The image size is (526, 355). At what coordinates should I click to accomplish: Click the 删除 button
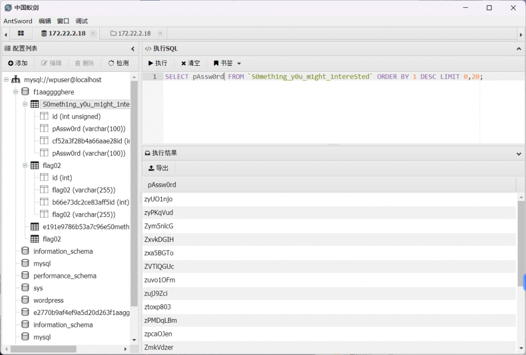point(85,63)
